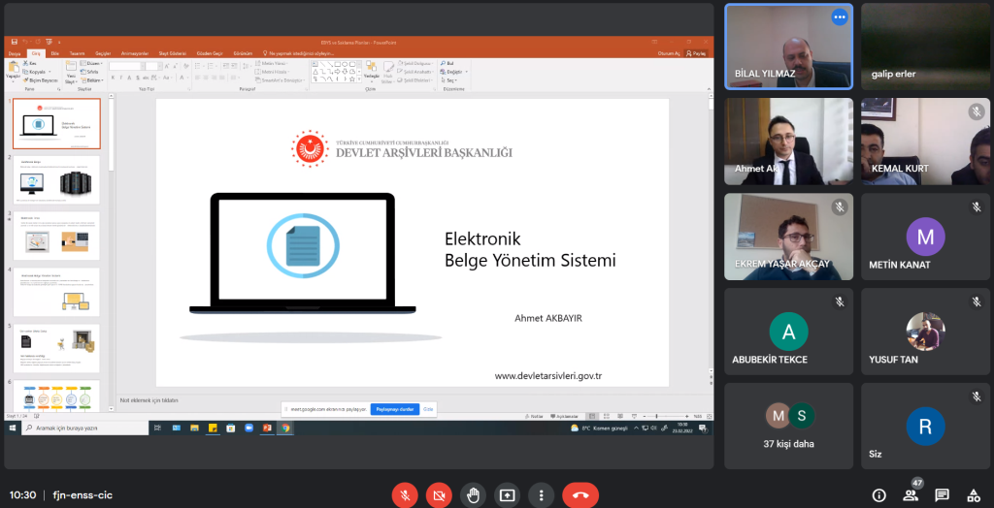Open options on BİLAL YILMAZ video tile
The image size is (994, 508).
click(840, 17)
